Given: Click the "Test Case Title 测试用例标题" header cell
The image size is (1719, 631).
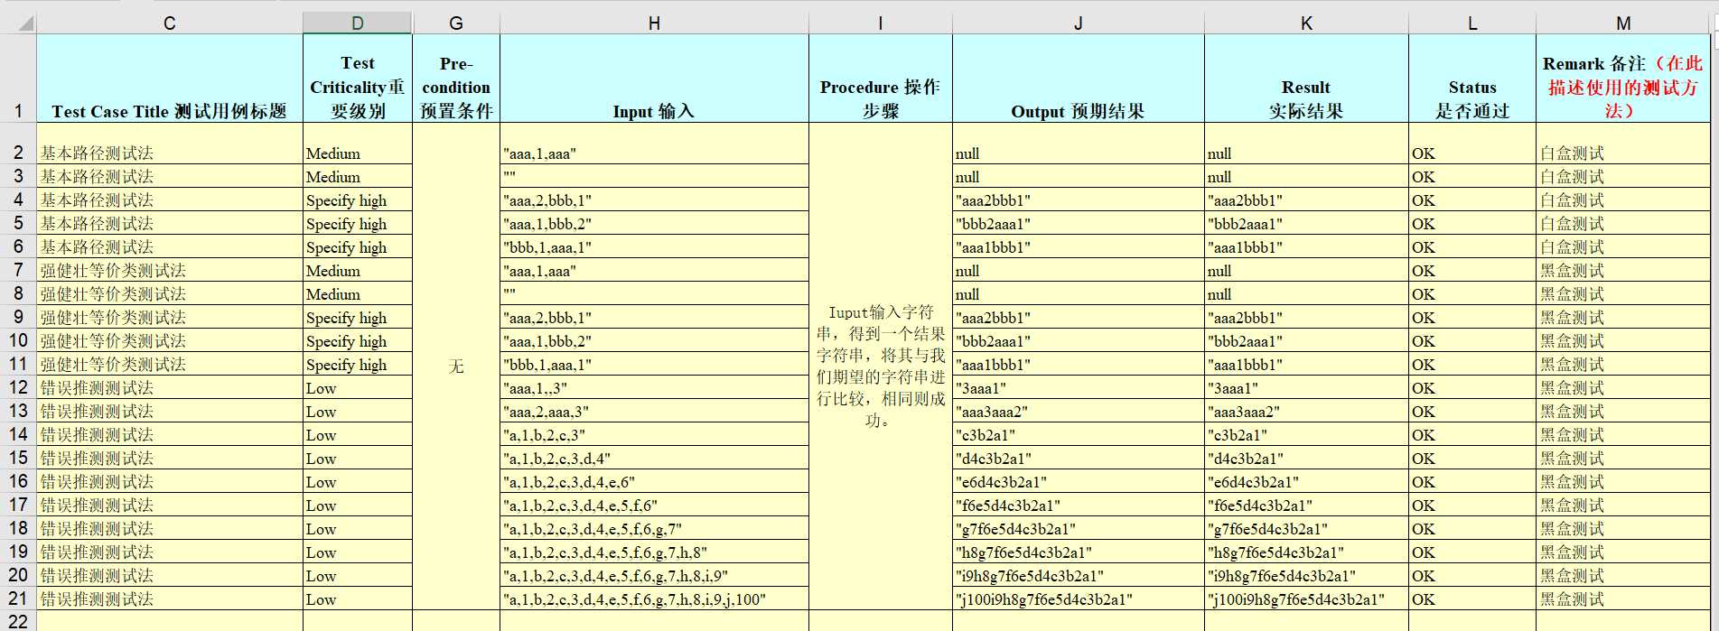Looking at the screenshot, I should (170, 79).
